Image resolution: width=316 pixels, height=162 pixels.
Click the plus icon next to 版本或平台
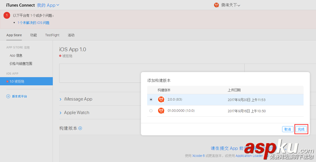8,97
